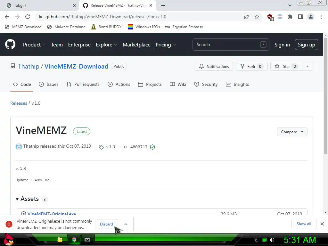Discard the VineMEMZ-Original.exe download
The image size is (328, 246).
[106, 224]
